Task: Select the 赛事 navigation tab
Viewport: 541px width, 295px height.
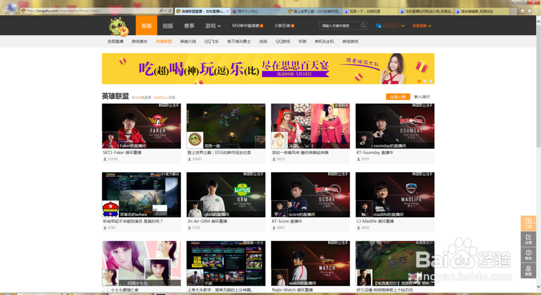Action: tap(189, 26)
